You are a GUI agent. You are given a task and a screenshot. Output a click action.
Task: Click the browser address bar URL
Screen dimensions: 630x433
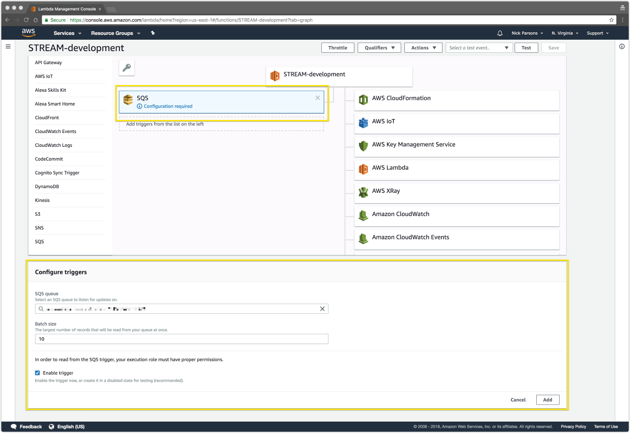coord(191,20)
